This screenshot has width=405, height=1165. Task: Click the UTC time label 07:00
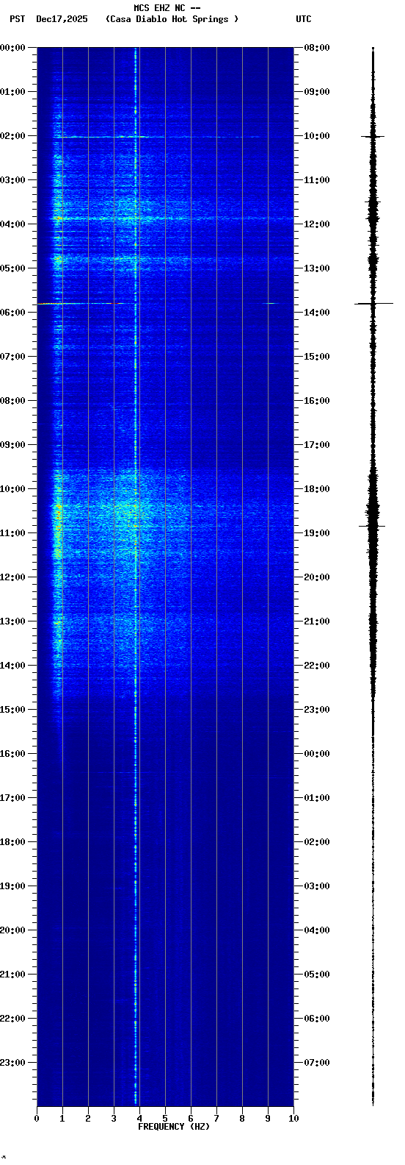coord(317,1063)
